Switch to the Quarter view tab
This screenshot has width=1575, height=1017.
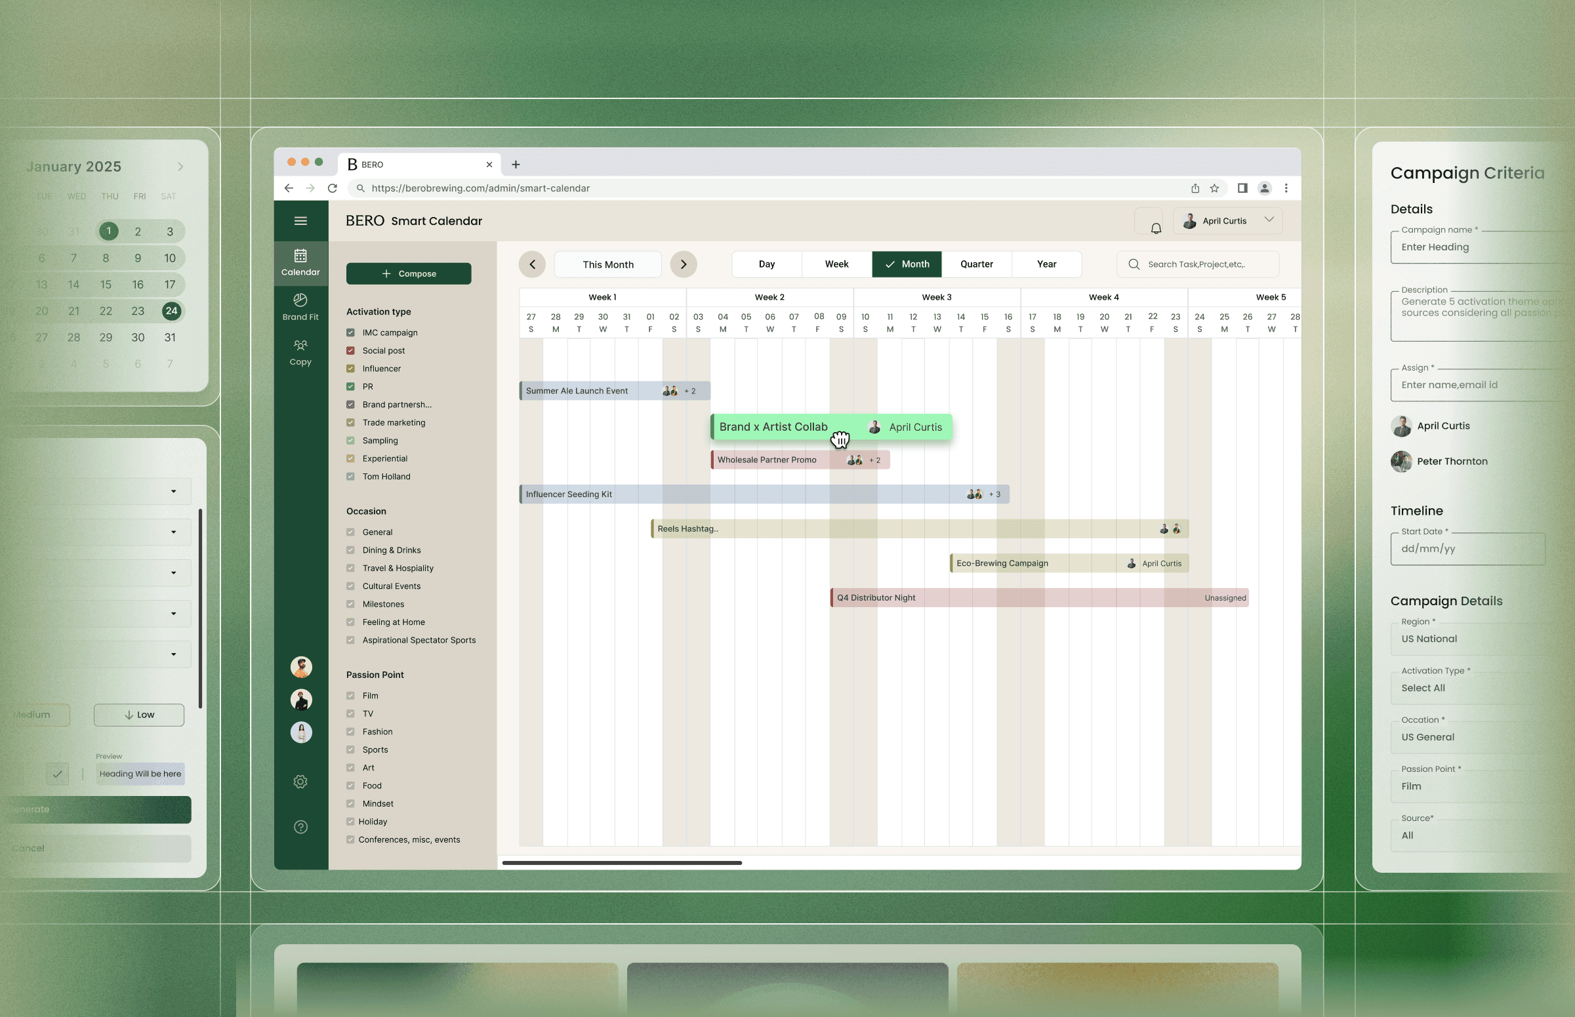click(976, 264)
